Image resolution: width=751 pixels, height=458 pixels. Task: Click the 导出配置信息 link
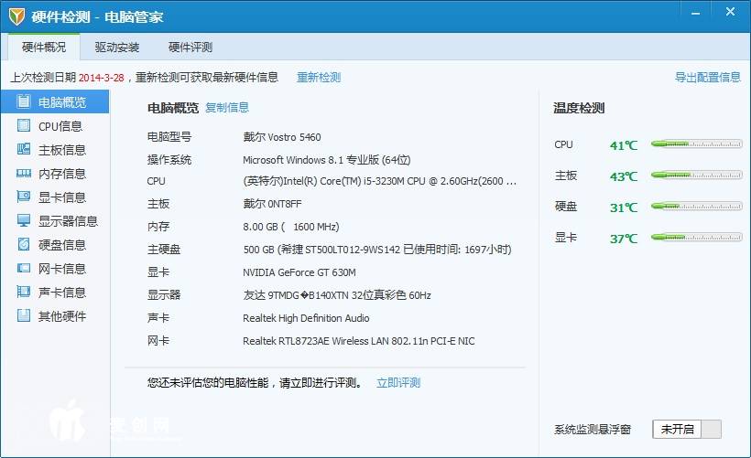(x=707, y=77)
